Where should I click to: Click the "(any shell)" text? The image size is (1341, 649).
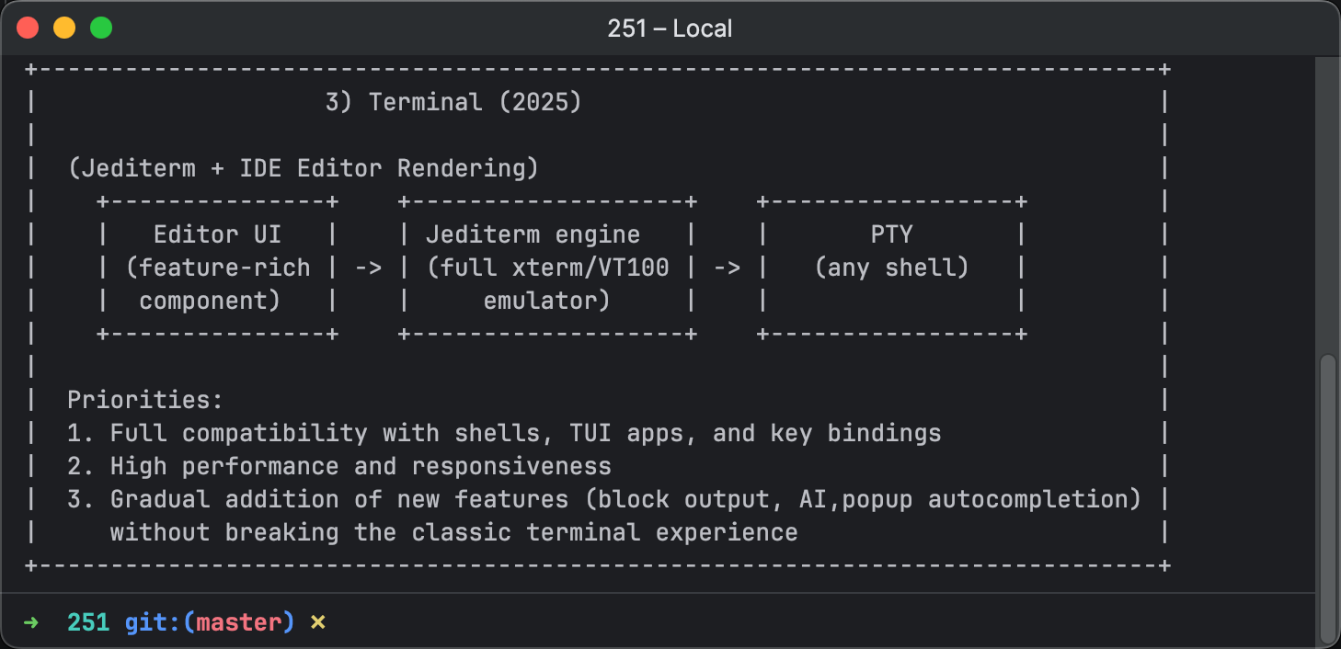click(892, 268)
